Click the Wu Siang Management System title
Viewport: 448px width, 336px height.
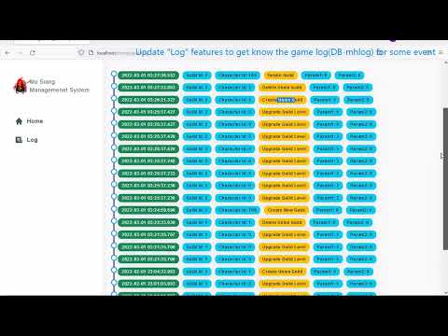(59, 86)
